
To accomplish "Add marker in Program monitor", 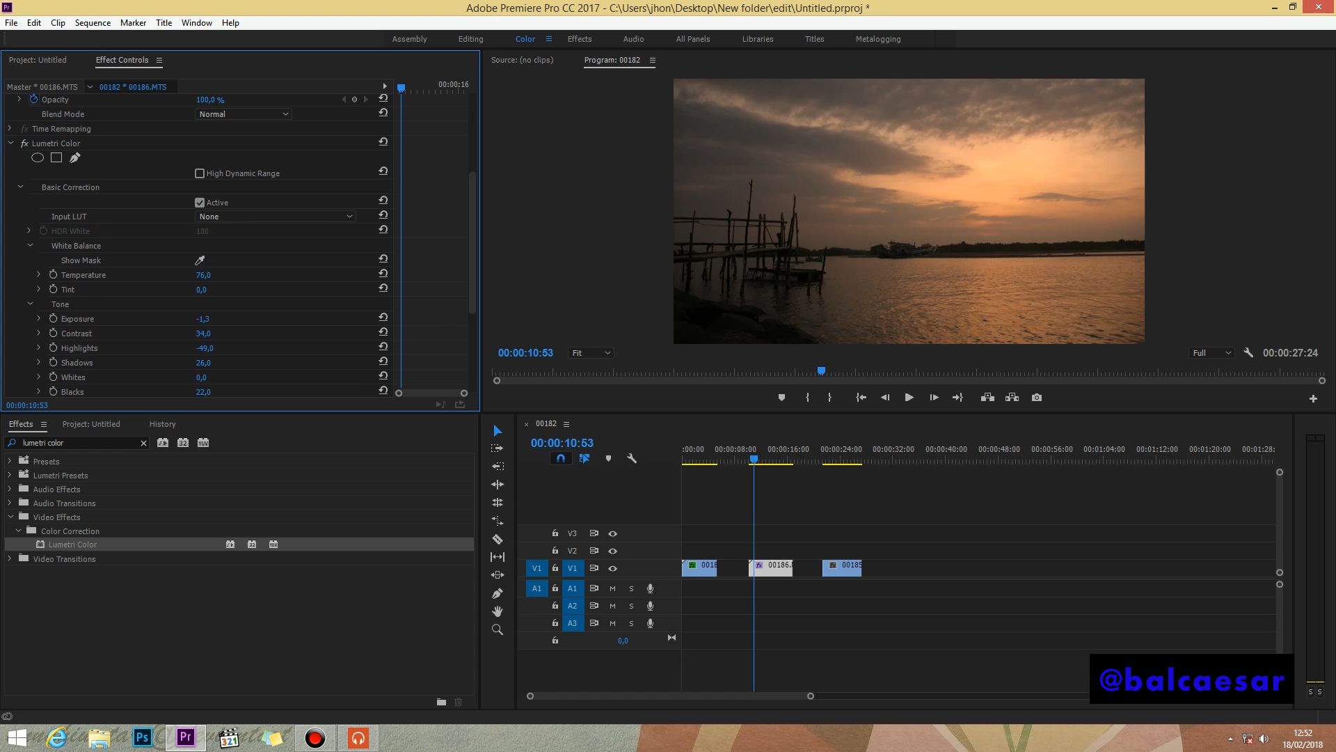I will coord(781,398).
